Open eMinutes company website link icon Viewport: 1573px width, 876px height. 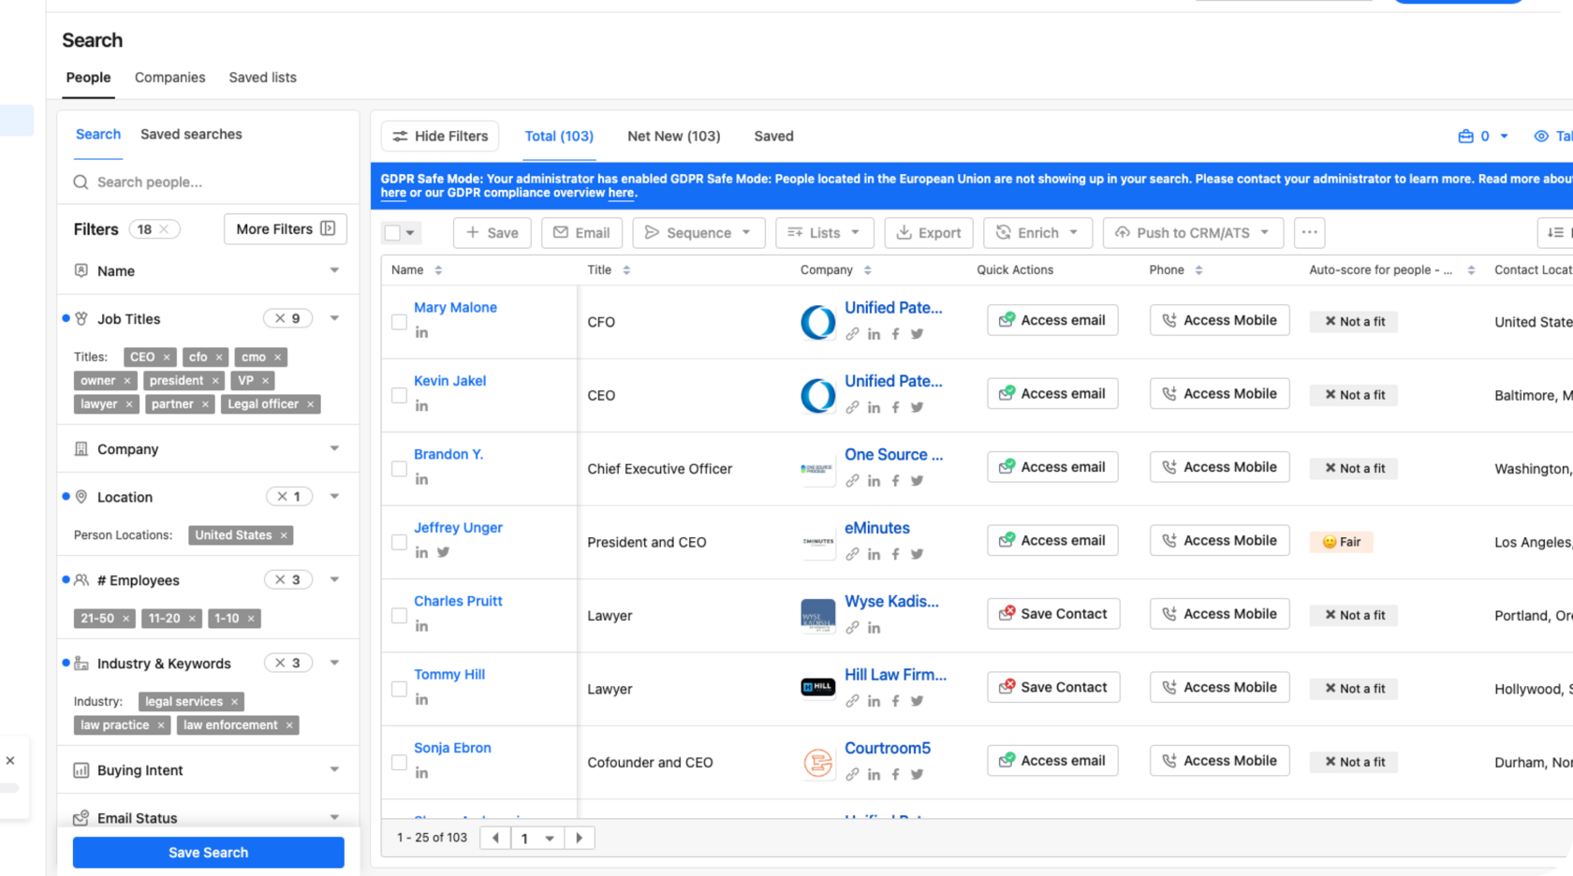(852, 554)
